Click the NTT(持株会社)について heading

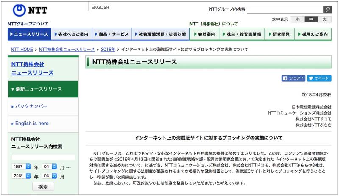[x=214, y=24]
